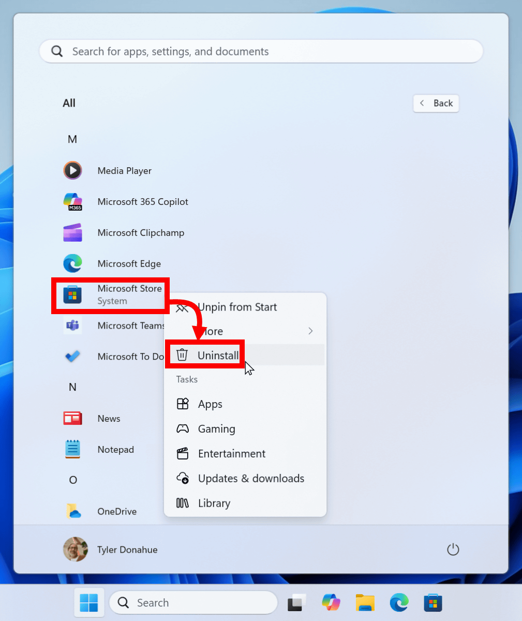Click the Microsoft Edge icon in the app list
The width and height of the screenshot is (522, 621).
point(72,263)
